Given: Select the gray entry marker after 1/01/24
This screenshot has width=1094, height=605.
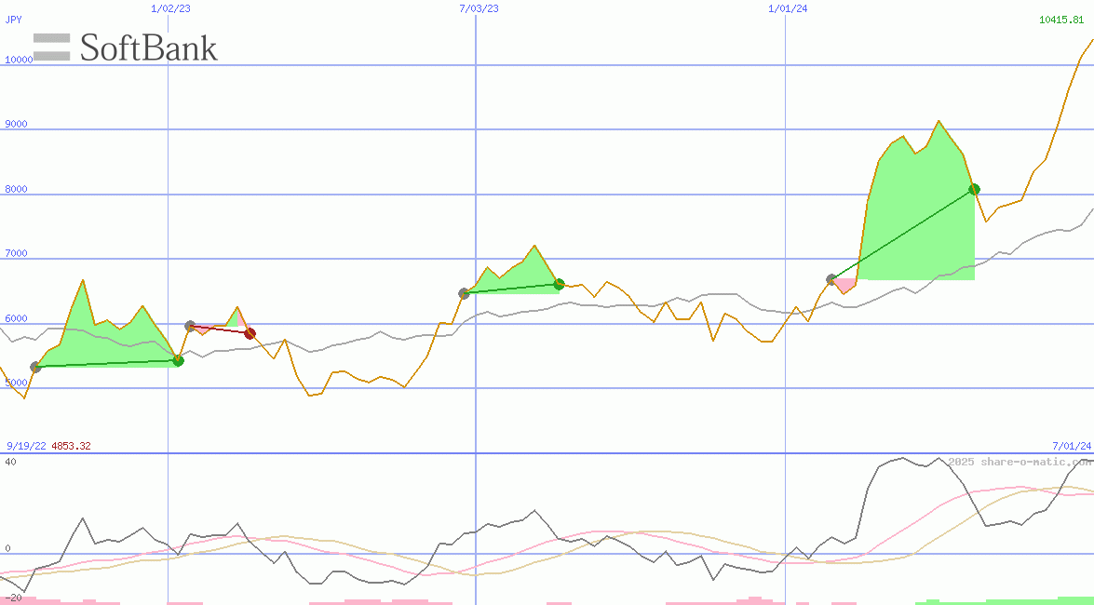Looking at the screenshot, I should (831, 279).
